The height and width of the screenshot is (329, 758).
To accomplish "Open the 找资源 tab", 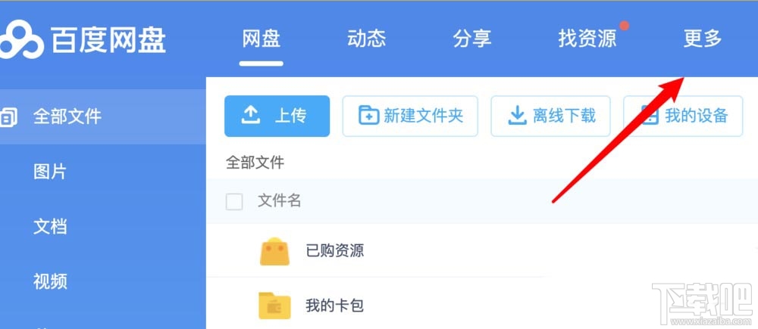I will coord(587,39).
